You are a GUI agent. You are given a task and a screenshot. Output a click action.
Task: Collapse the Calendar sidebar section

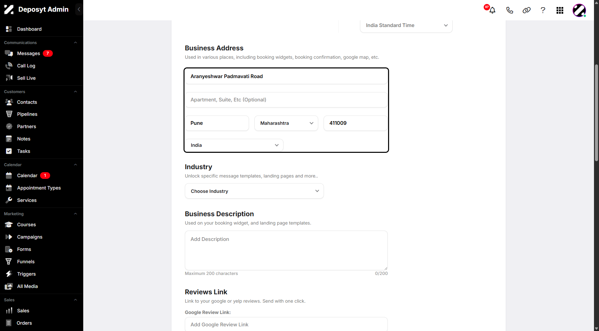point(76,165)
